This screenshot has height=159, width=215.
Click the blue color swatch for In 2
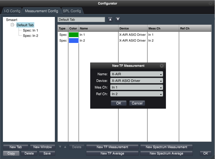(x=74, y=41)
